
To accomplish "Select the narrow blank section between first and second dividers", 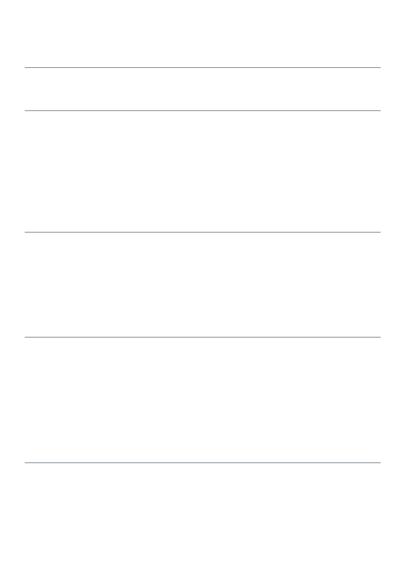I will pyautogui.click(x=202, y=89).
